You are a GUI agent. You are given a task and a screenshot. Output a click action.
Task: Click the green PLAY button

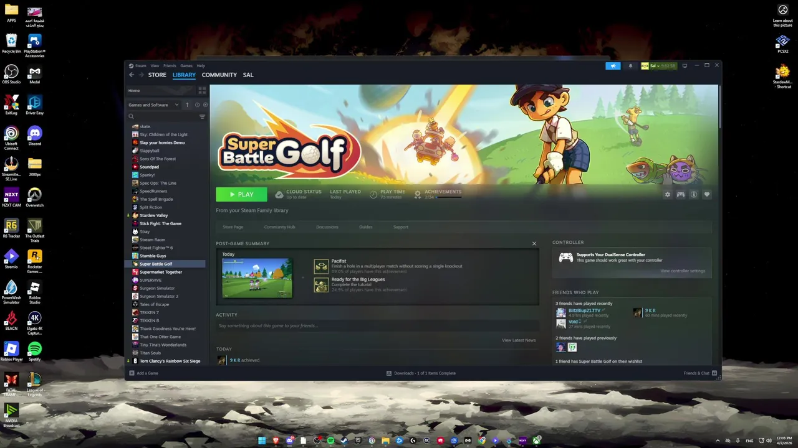click(241, 195)
